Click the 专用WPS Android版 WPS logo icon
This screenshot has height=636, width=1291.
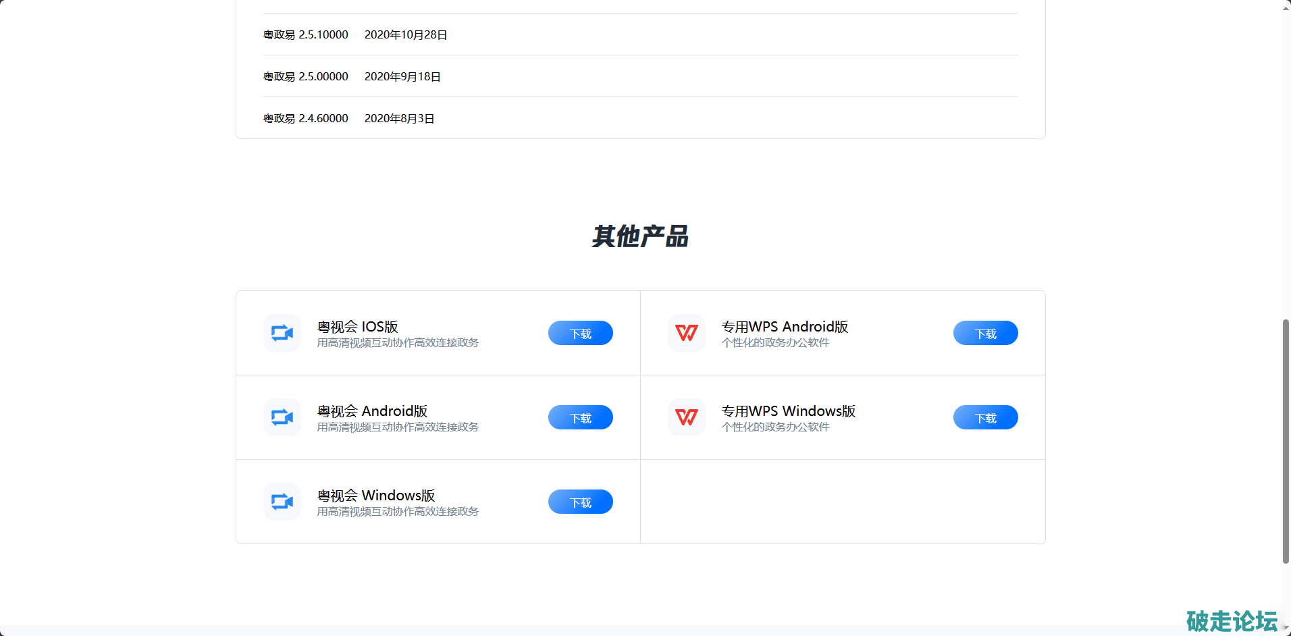point(687,333)
